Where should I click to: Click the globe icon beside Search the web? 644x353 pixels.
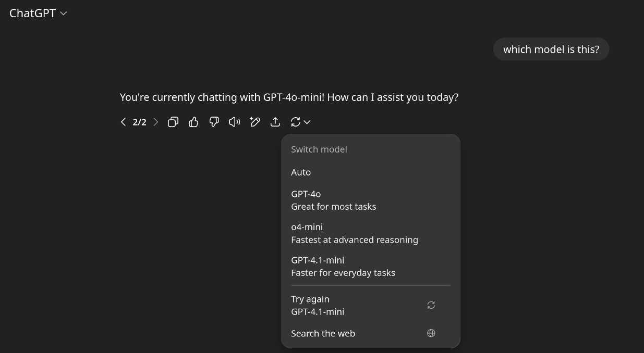[x=431, y=333]
